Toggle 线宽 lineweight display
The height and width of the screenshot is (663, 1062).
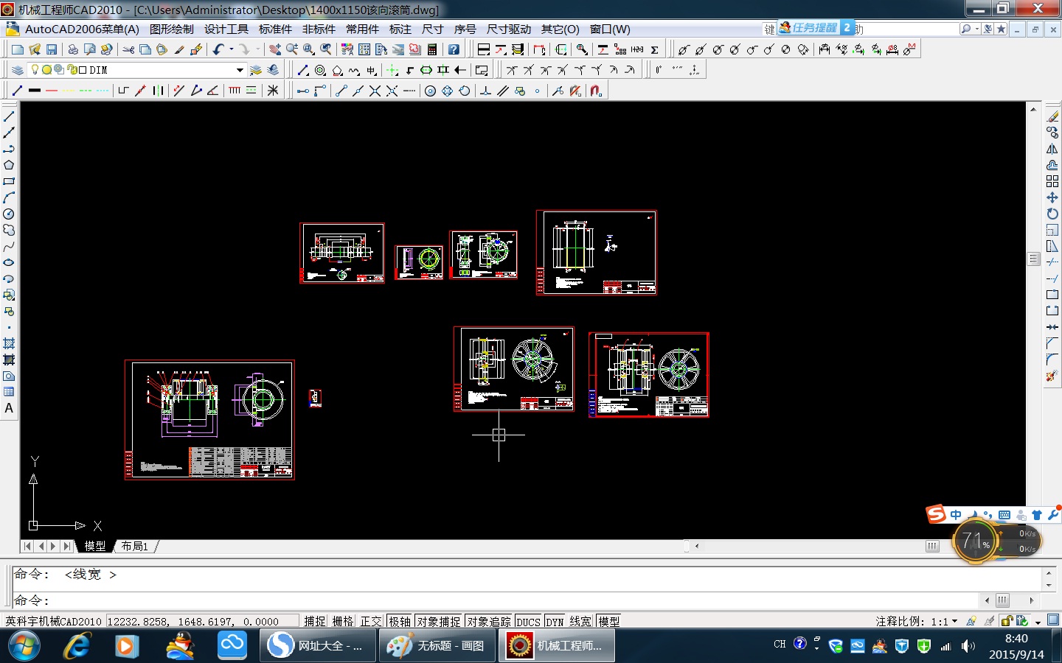pos(580,621)
